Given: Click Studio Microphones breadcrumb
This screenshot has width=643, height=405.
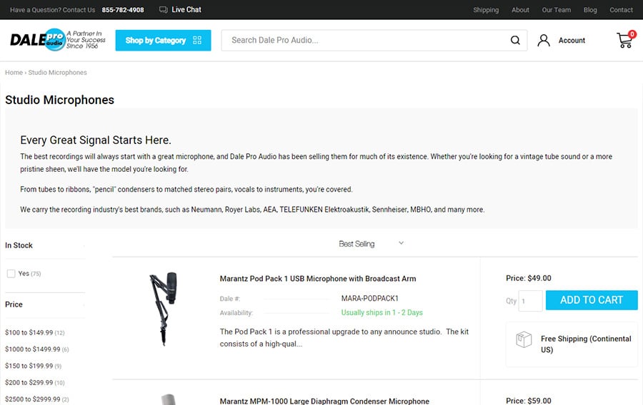Looking at the screenshot, I should point(57,73).
